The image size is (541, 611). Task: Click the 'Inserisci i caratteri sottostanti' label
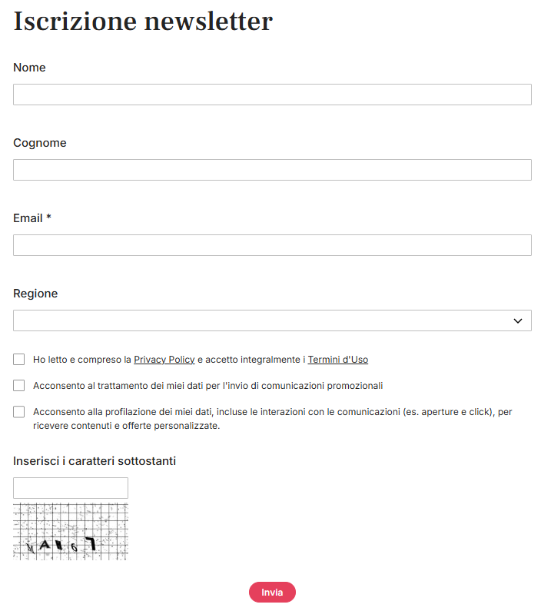point(95,461)
